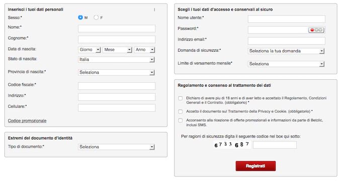The width and height of the screenshot is (342, 181).
Task: Expand the Stato di nascita Italia dropdown
Action: (116, 59)
